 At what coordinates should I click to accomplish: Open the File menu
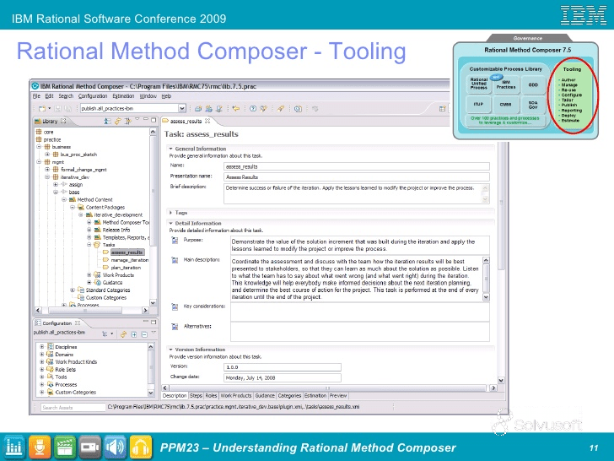(36, 96)
